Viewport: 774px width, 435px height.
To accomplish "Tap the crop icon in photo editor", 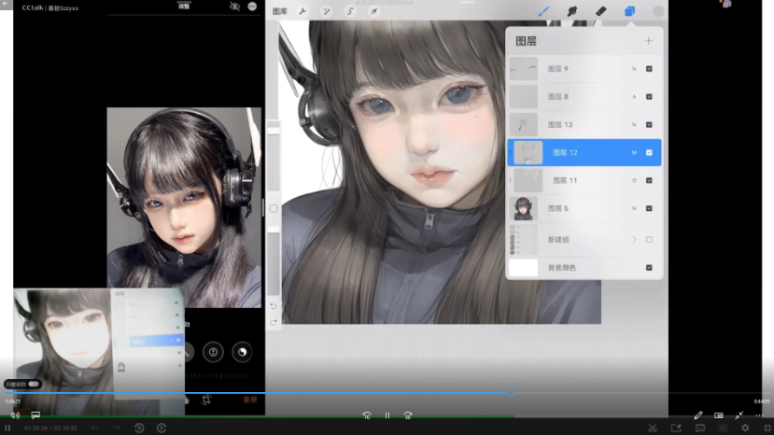I will coord(206,400).
